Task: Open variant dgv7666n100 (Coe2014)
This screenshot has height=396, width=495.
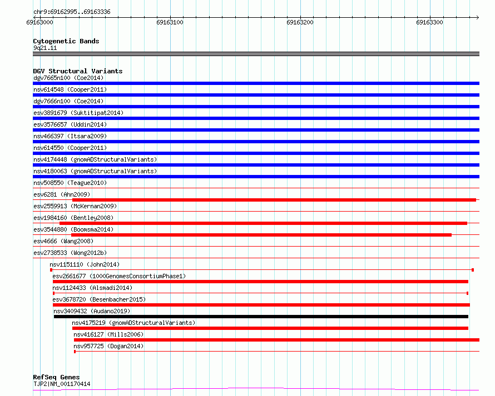Action: point(68,101)
